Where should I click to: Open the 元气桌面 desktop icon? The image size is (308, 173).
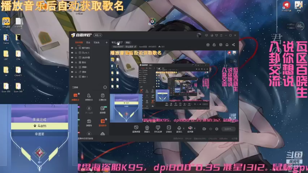(x=6, y=22)
